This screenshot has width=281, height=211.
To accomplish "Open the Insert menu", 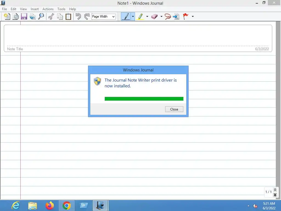I will point(35,9).
